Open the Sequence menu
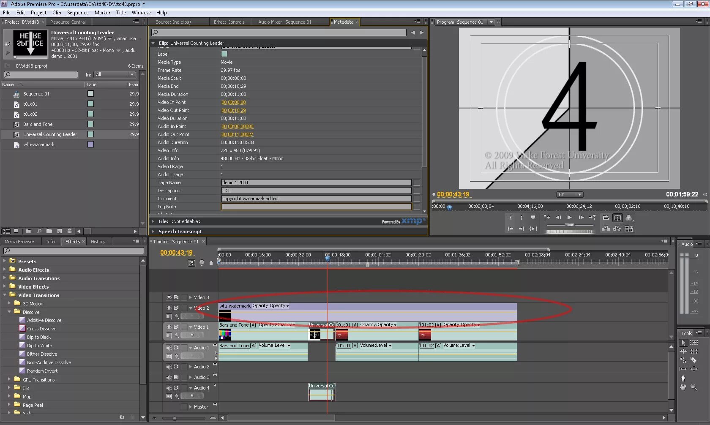This screenshot has height=425, width=710. tap(78, 13)
